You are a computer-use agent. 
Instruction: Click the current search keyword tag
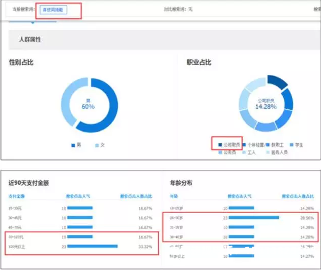[53, 10]
